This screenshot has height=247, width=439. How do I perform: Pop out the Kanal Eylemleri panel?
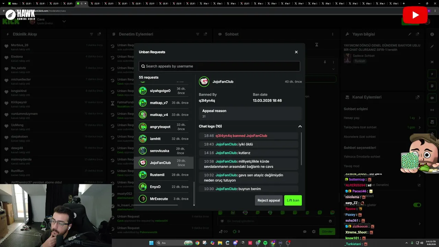point(417,97)
